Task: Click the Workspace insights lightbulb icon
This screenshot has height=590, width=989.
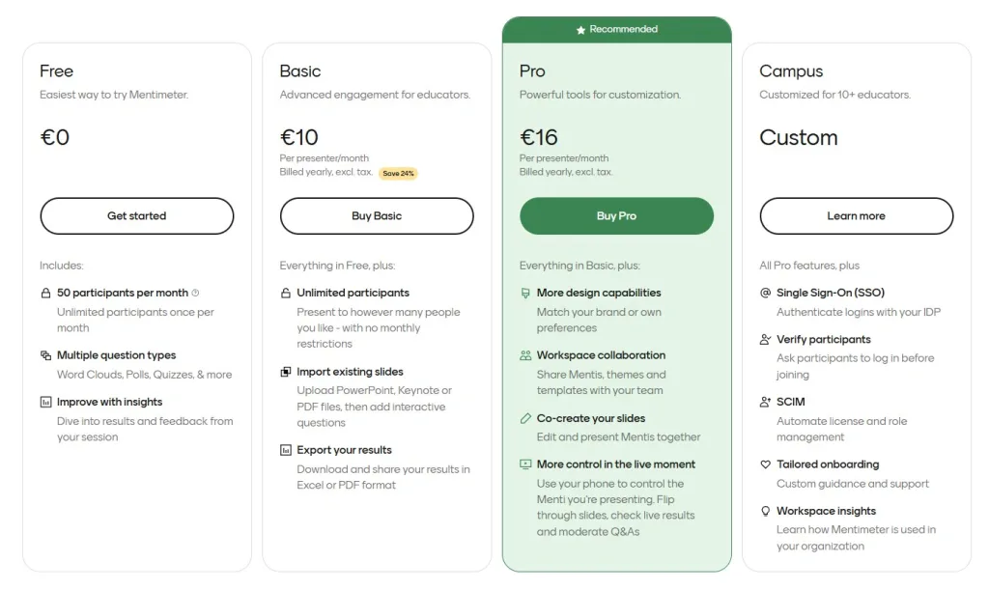Action: tap(766, 511)
